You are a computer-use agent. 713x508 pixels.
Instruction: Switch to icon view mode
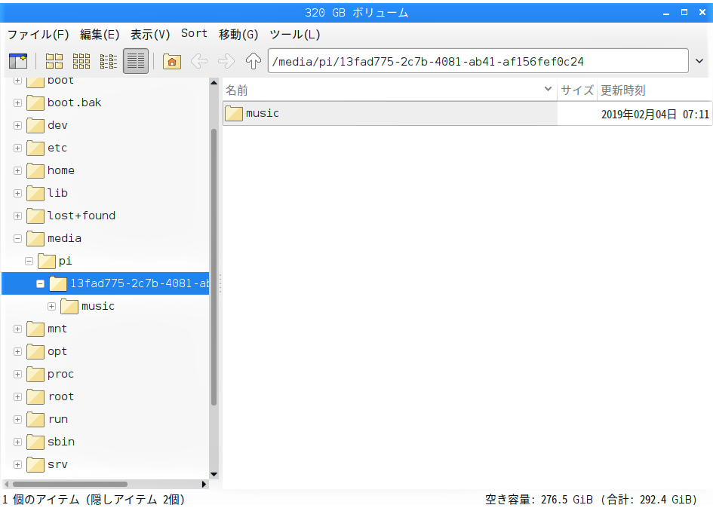[x=54, y=61]
